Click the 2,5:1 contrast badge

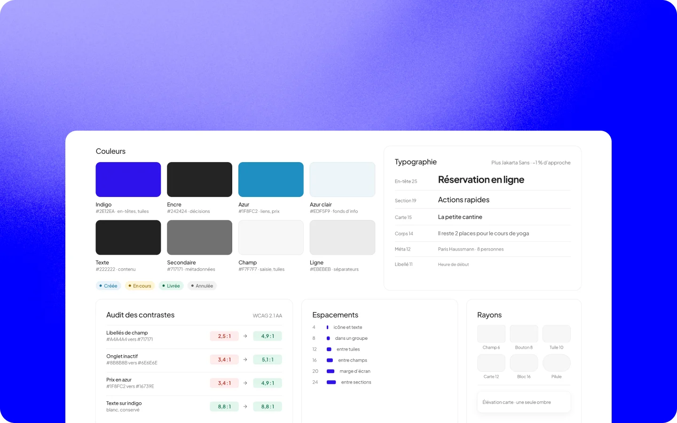click(224, 336)
